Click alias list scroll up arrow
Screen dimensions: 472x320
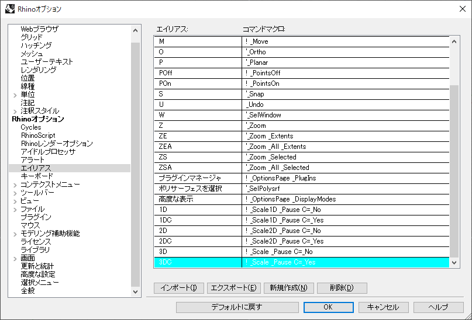tap(454, 41)
